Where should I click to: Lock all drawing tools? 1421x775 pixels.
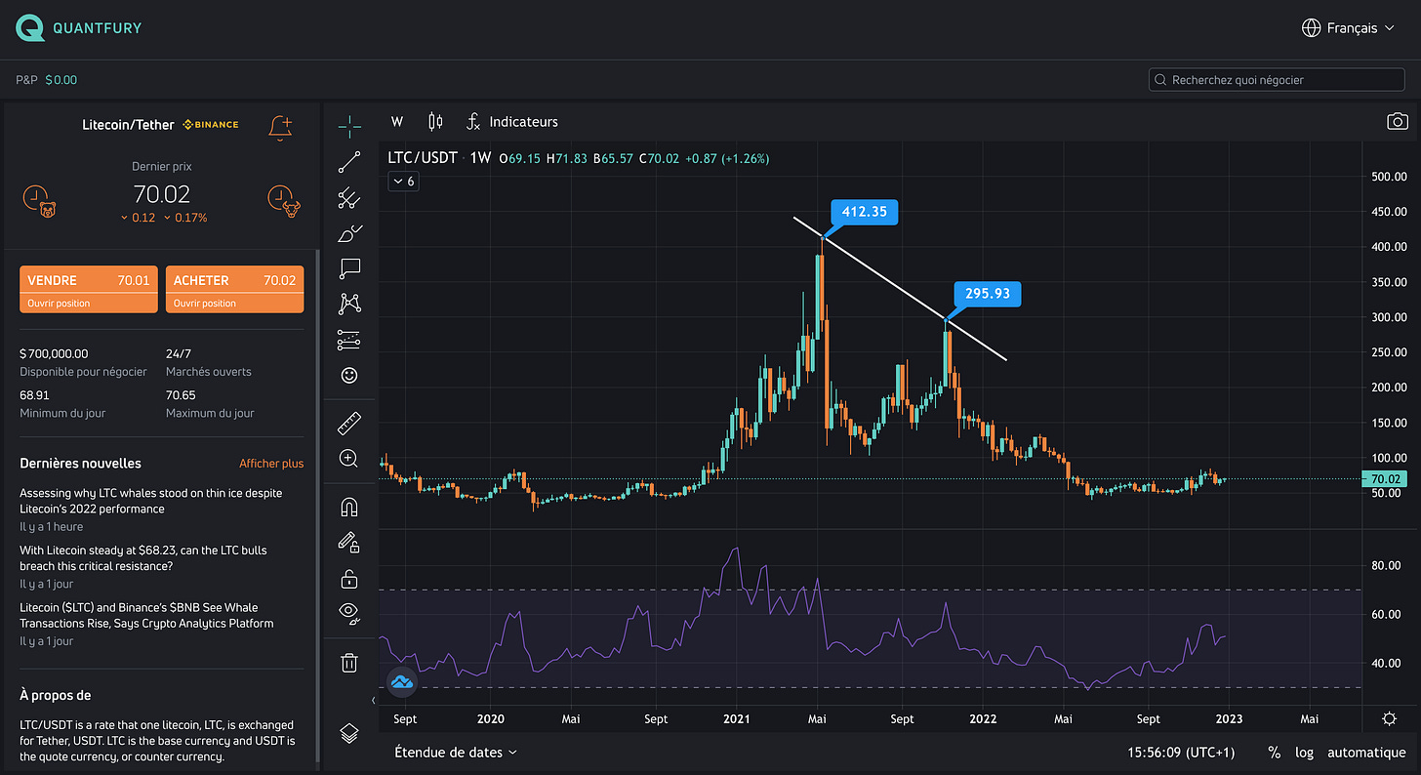click(349, 579)
